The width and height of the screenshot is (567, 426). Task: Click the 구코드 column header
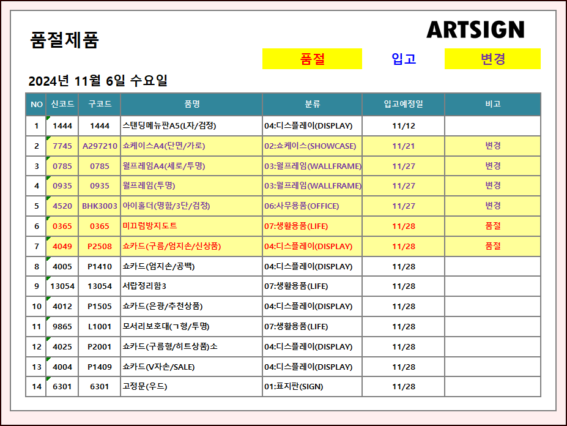tap(100, 104)
